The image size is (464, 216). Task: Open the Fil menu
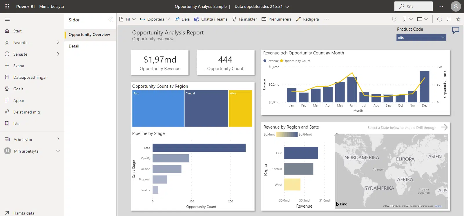(128, 19)
